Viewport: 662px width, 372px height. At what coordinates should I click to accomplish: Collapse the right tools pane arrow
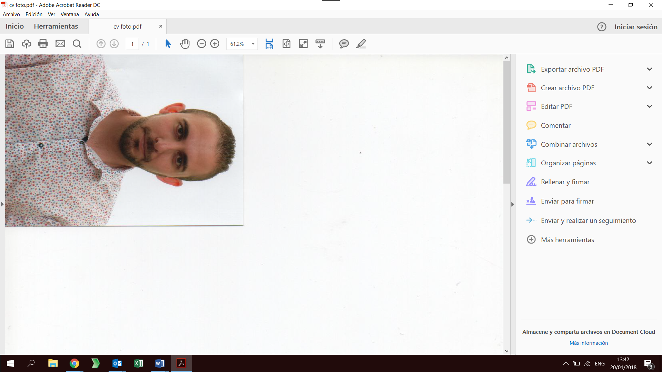[x=512, y=204]
